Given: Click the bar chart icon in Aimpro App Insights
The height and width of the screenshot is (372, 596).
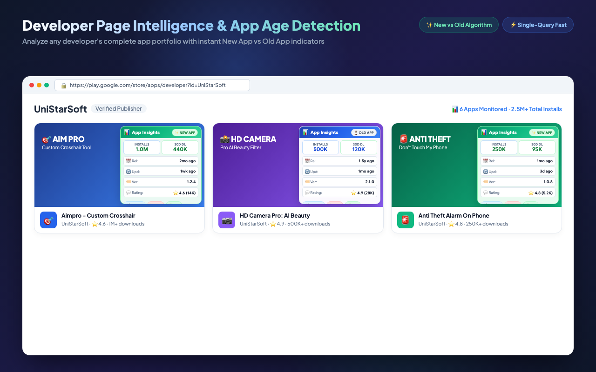Looking at the screenshot, I should pyautogui.click(x=127, y=133).
